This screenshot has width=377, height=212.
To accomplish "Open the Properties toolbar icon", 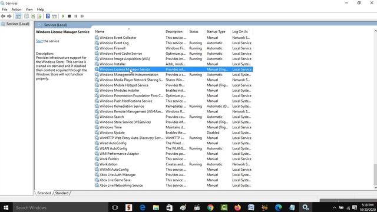I will (27, 16).
